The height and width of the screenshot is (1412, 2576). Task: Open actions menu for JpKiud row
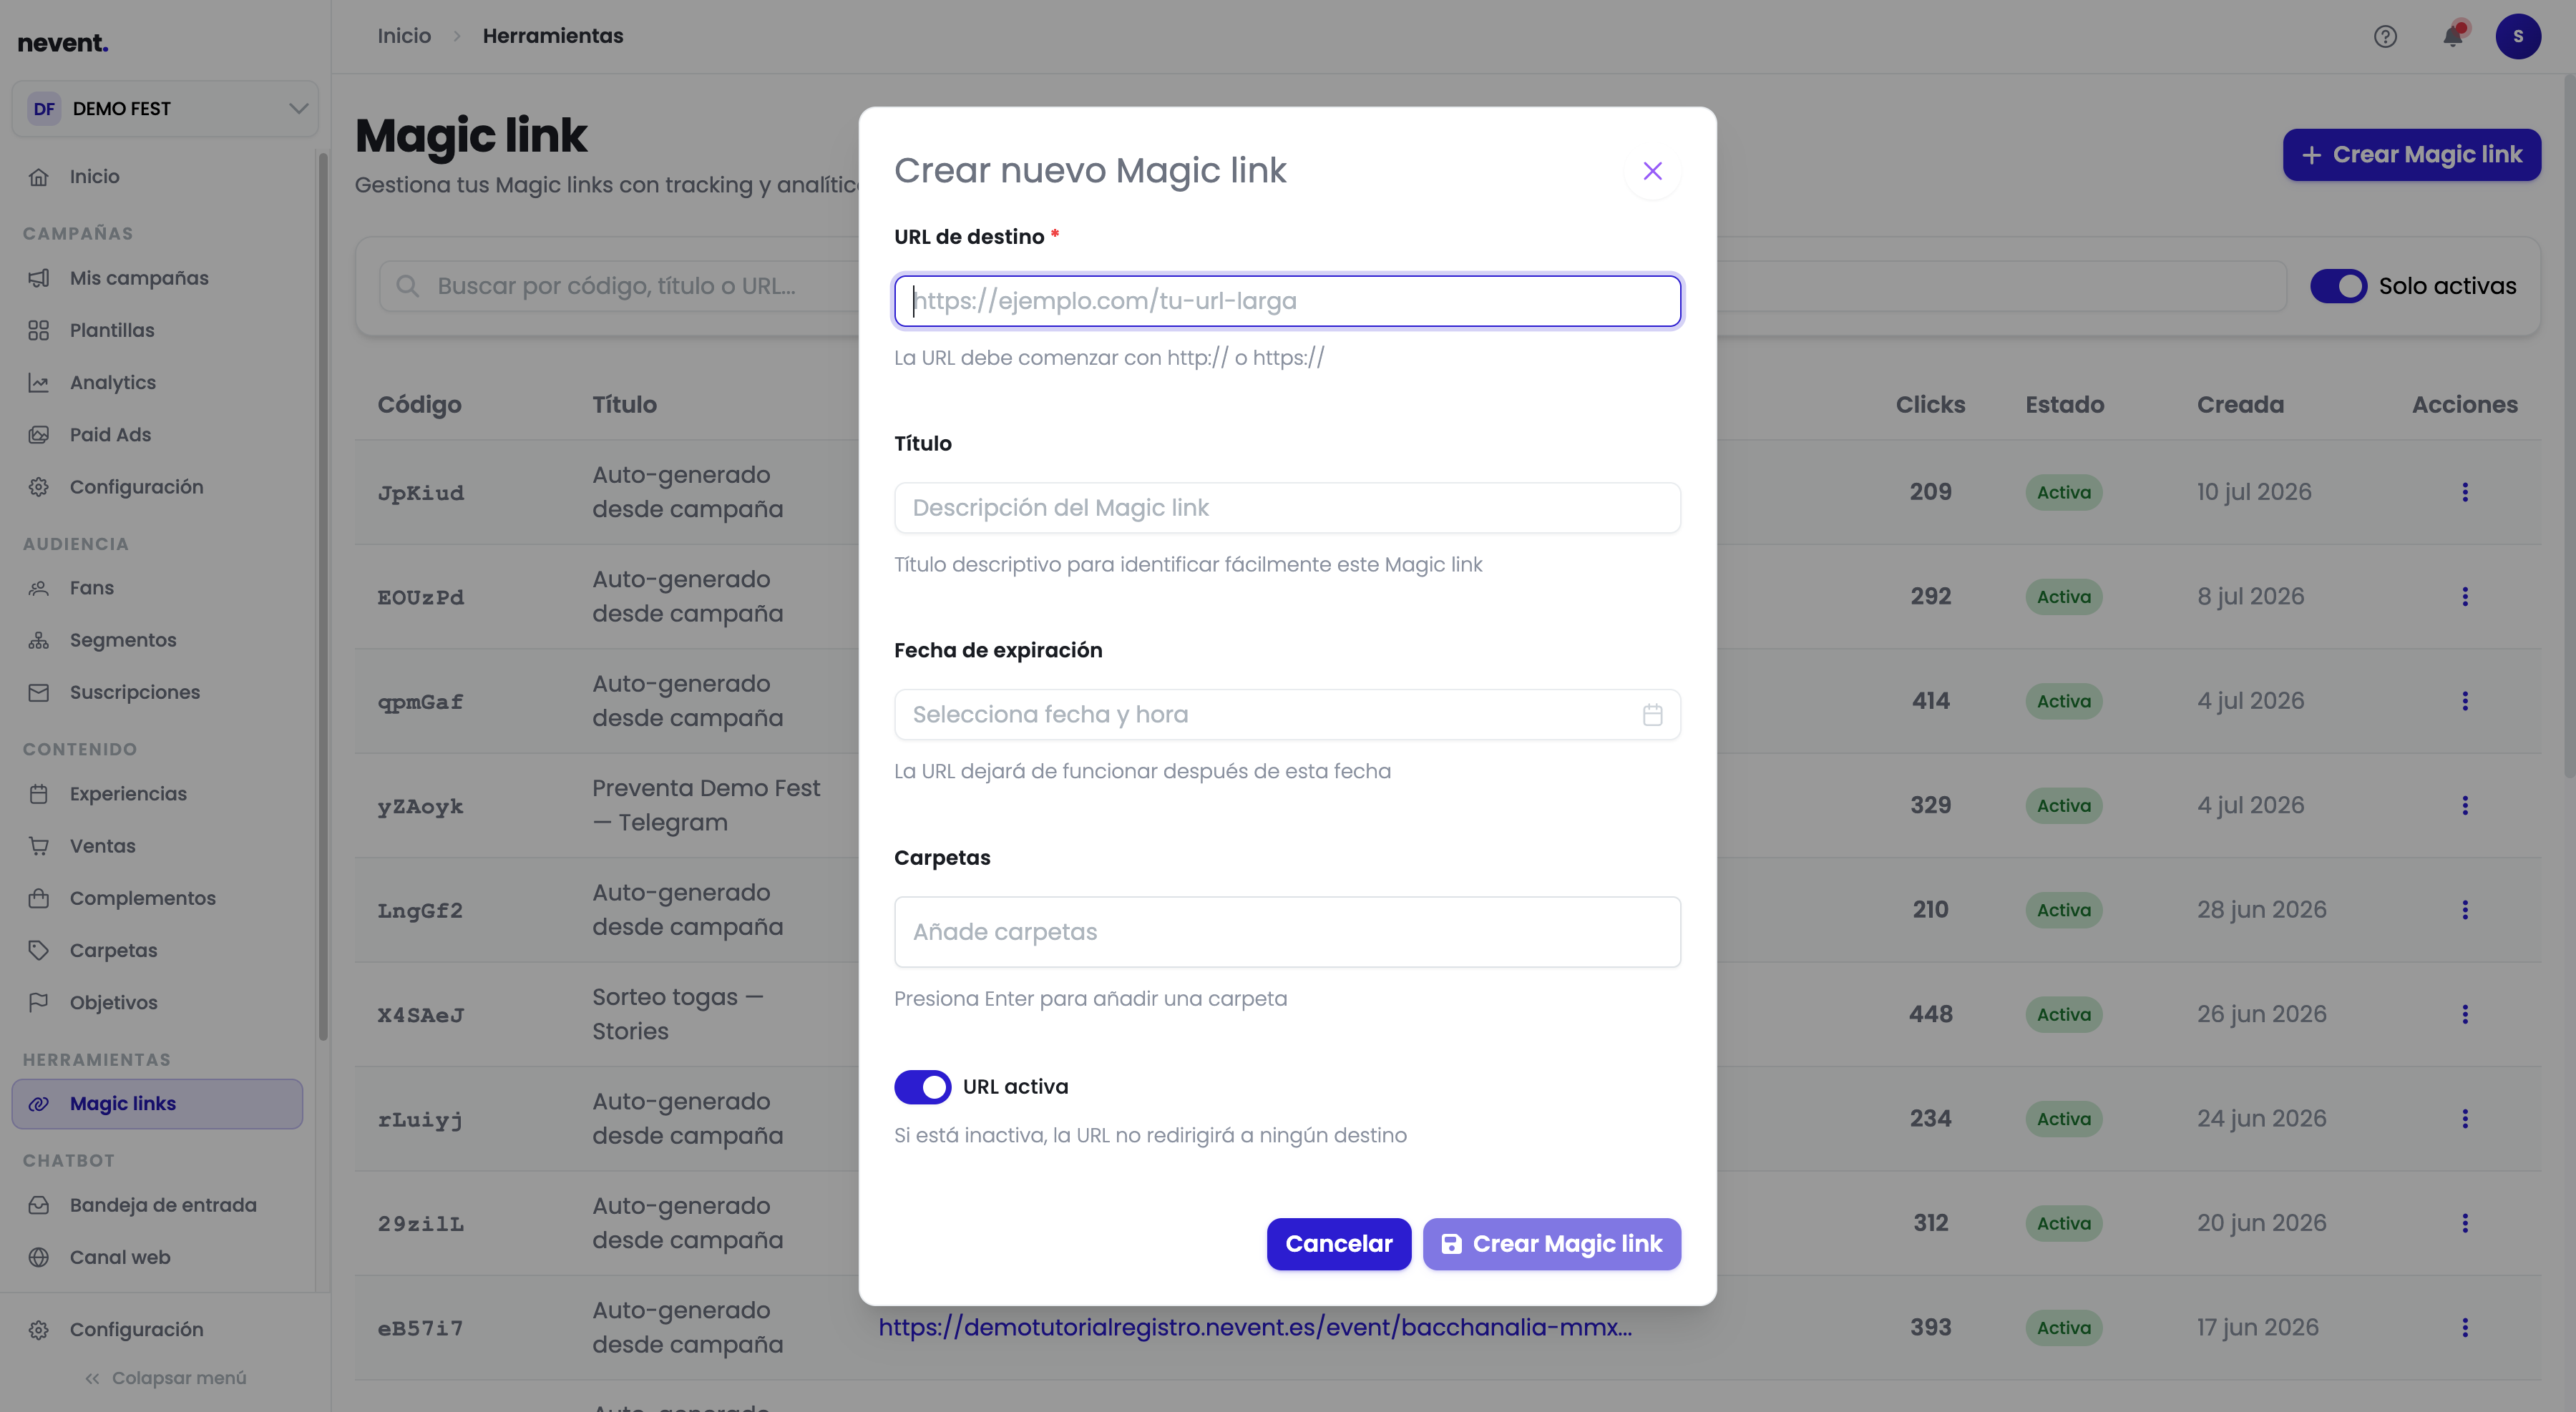[2465, 491]
